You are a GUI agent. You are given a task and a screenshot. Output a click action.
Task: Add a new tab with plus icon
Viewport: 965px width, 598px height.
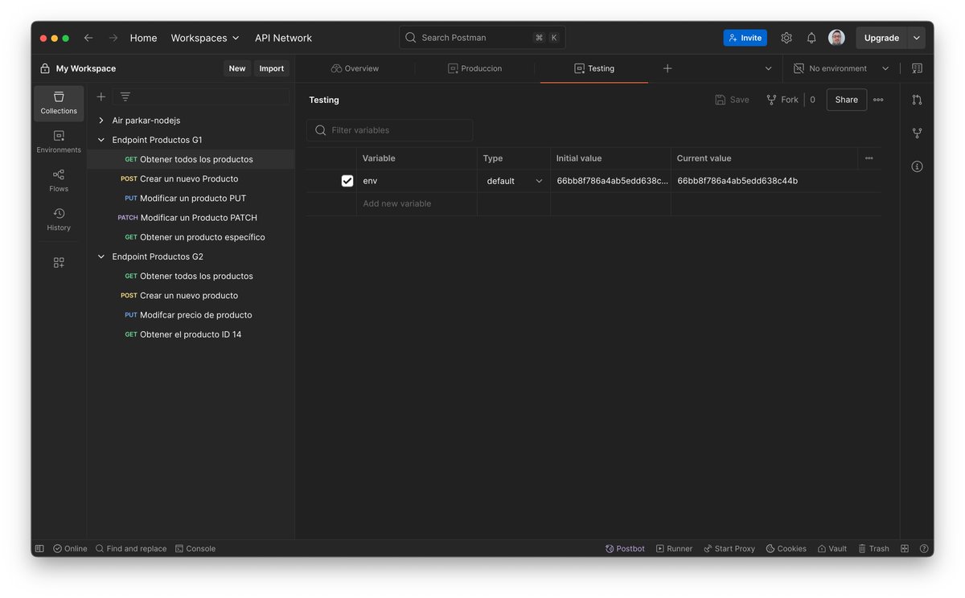pyautogui.click(x=667, y=68)
